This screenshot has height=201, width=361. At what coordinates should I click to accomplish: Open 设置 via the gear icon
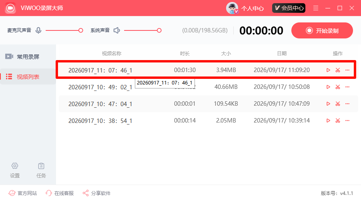(15, 166)
